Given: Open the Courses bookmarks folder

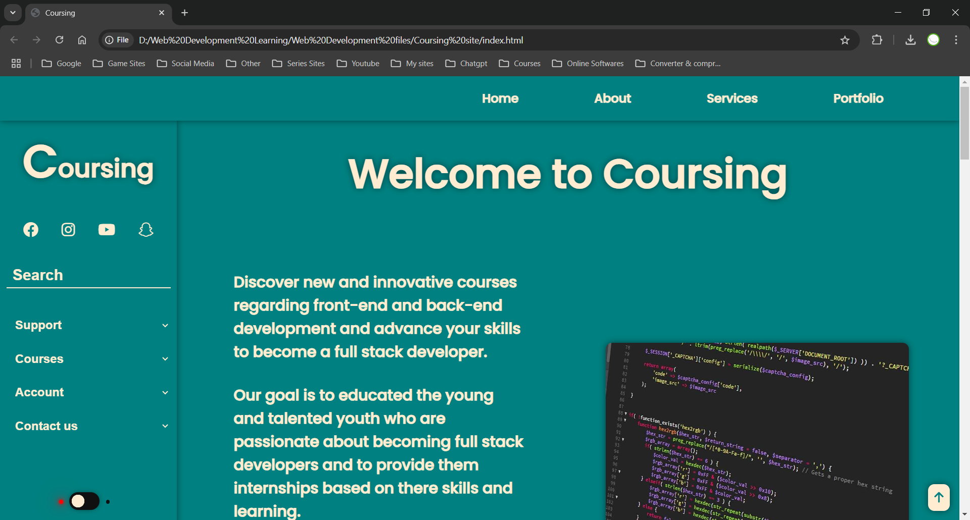Looking at the screenshot, I should [x=520, y=63].
